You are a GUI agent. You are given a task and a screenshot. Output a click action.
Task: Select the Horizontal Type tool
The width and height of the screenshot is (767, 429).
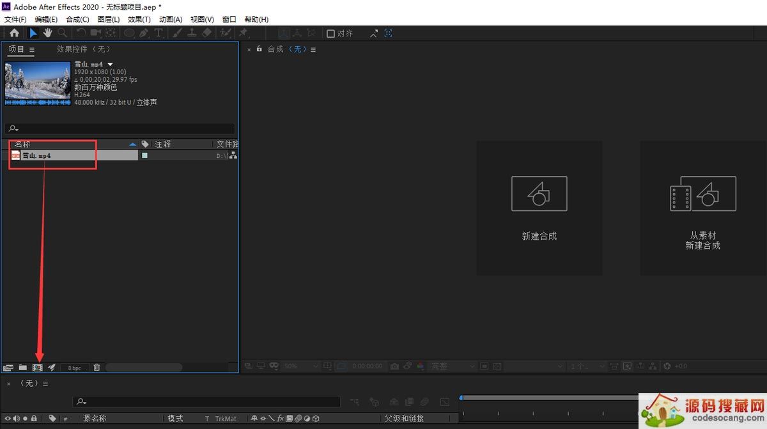[159, 33]
